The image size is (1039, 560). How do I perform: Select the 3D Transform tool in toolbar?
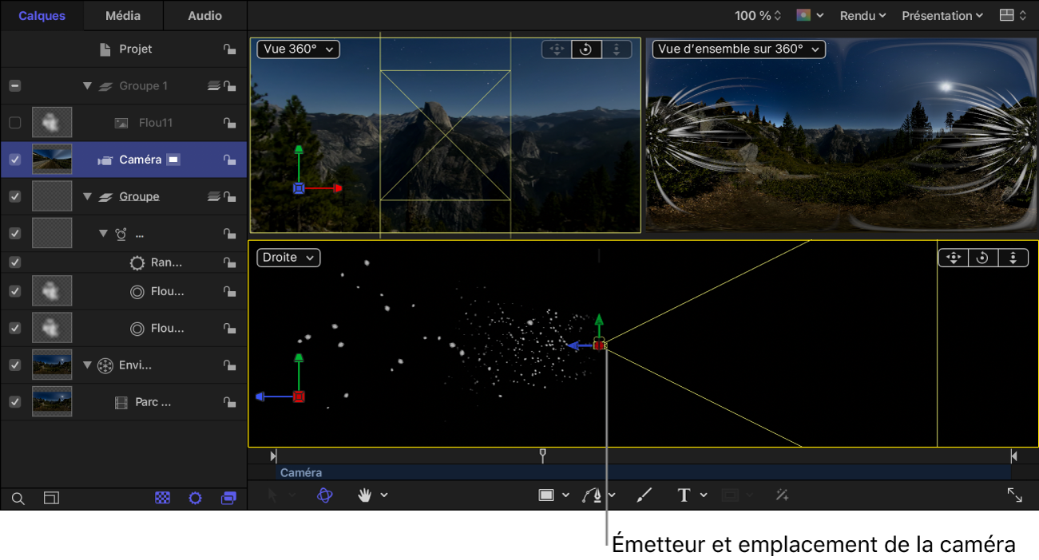[x=324, y=495]
